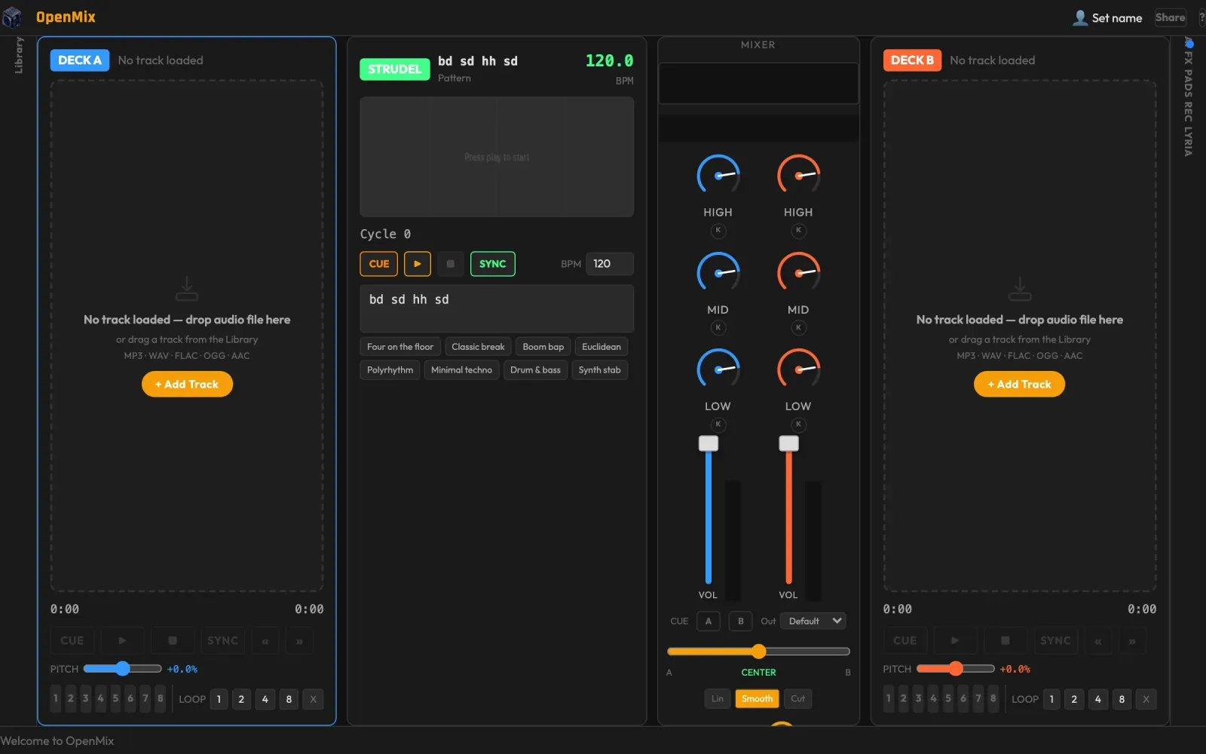Click the orange LOW EQ knob
The height and width of the screenshot is (754, 1206).
click(799, 369)
